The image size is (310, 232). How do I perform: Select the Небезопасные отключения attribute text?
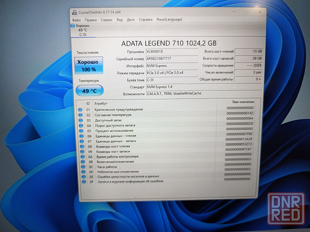click(x=118, y=171)
